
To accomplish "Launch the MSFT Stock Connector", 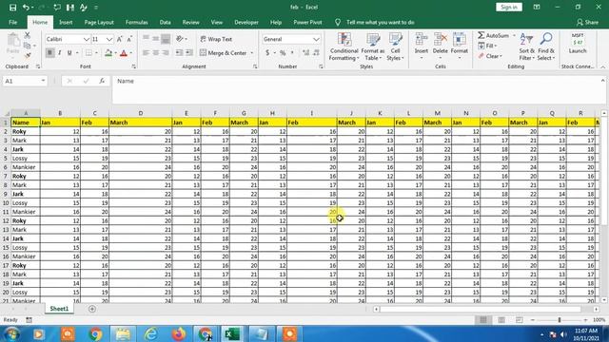I will [578, 44].
